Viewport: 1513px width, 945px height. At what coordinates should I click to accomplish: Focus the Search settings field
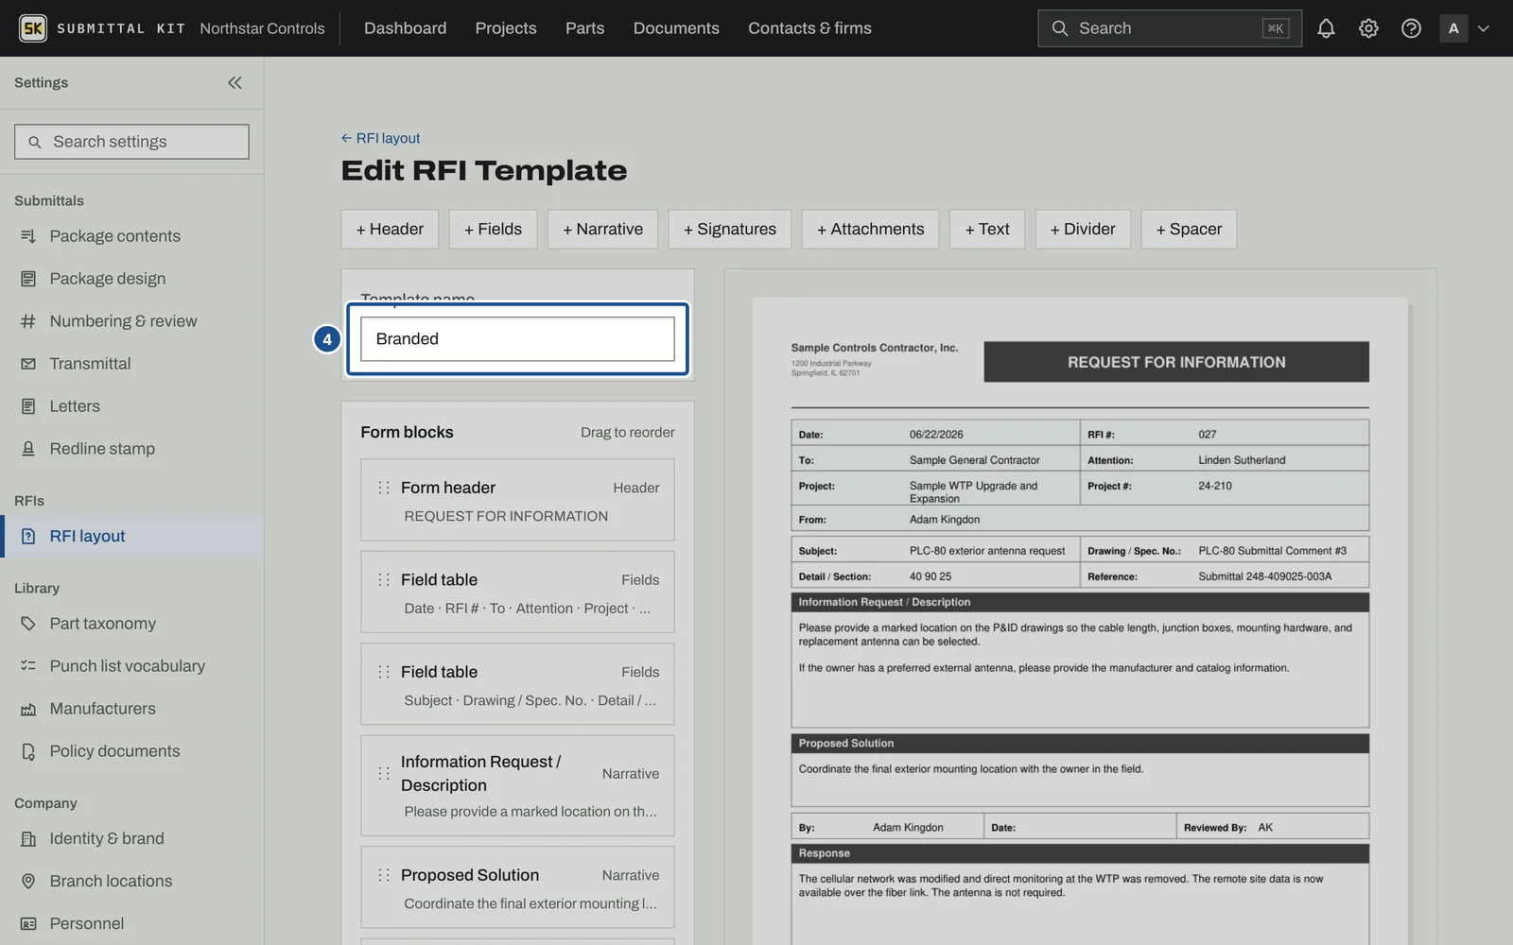[x=131, y=142]
